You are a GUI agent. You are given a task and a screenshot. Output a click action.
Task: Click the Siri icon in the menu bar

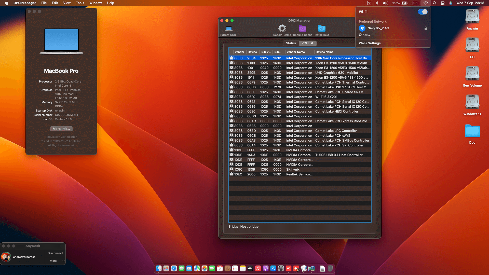(x=451, y=3)
